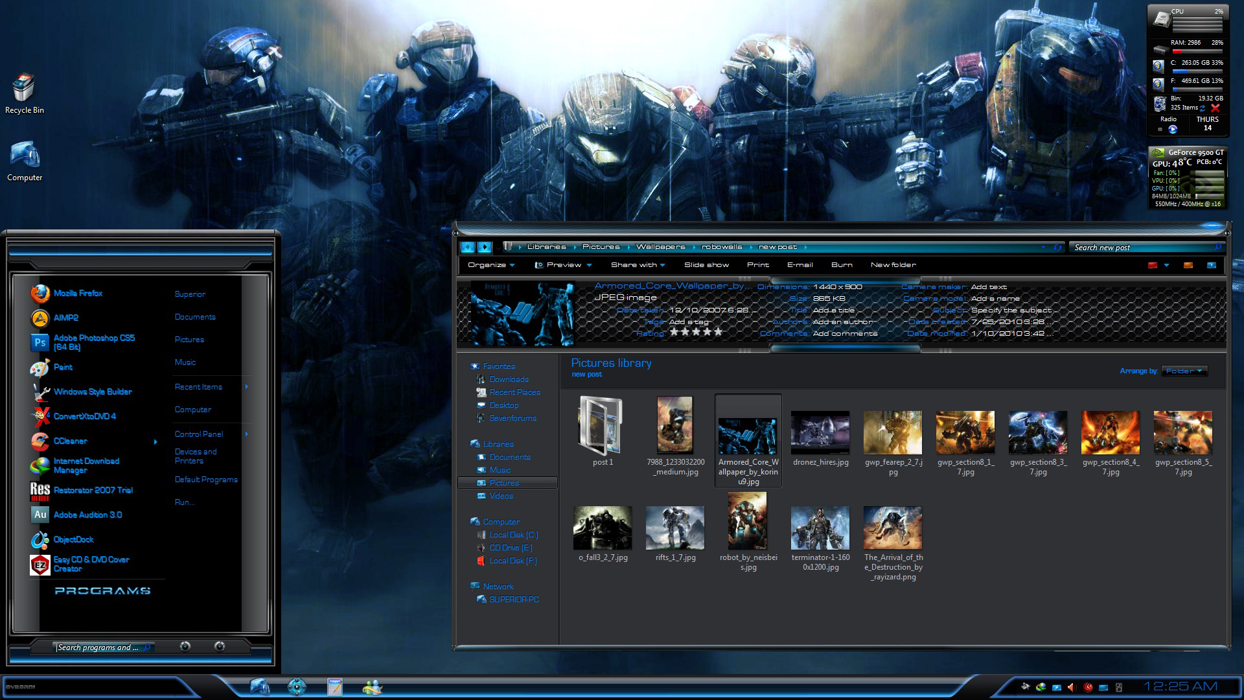This screenshot has width=1244, height=700.
Task: Open the address bar history dropdown
Action: click(x=1043, y=247)
